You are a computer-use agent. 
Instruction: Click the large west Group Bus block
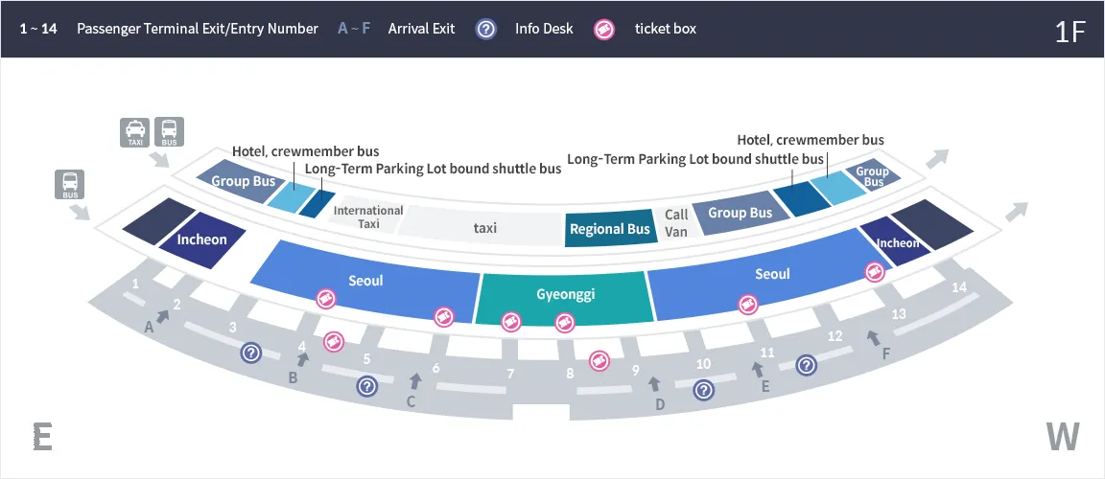coord(740,213)
